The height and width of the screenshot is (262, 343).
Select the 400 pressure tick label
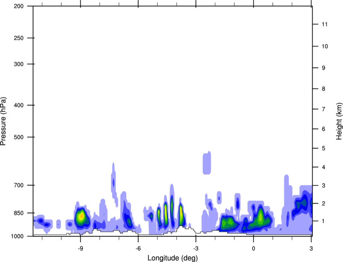(19, 105)
